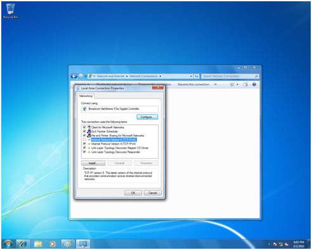Open Windows Explorer folder on taskbar

pos(38,244)
